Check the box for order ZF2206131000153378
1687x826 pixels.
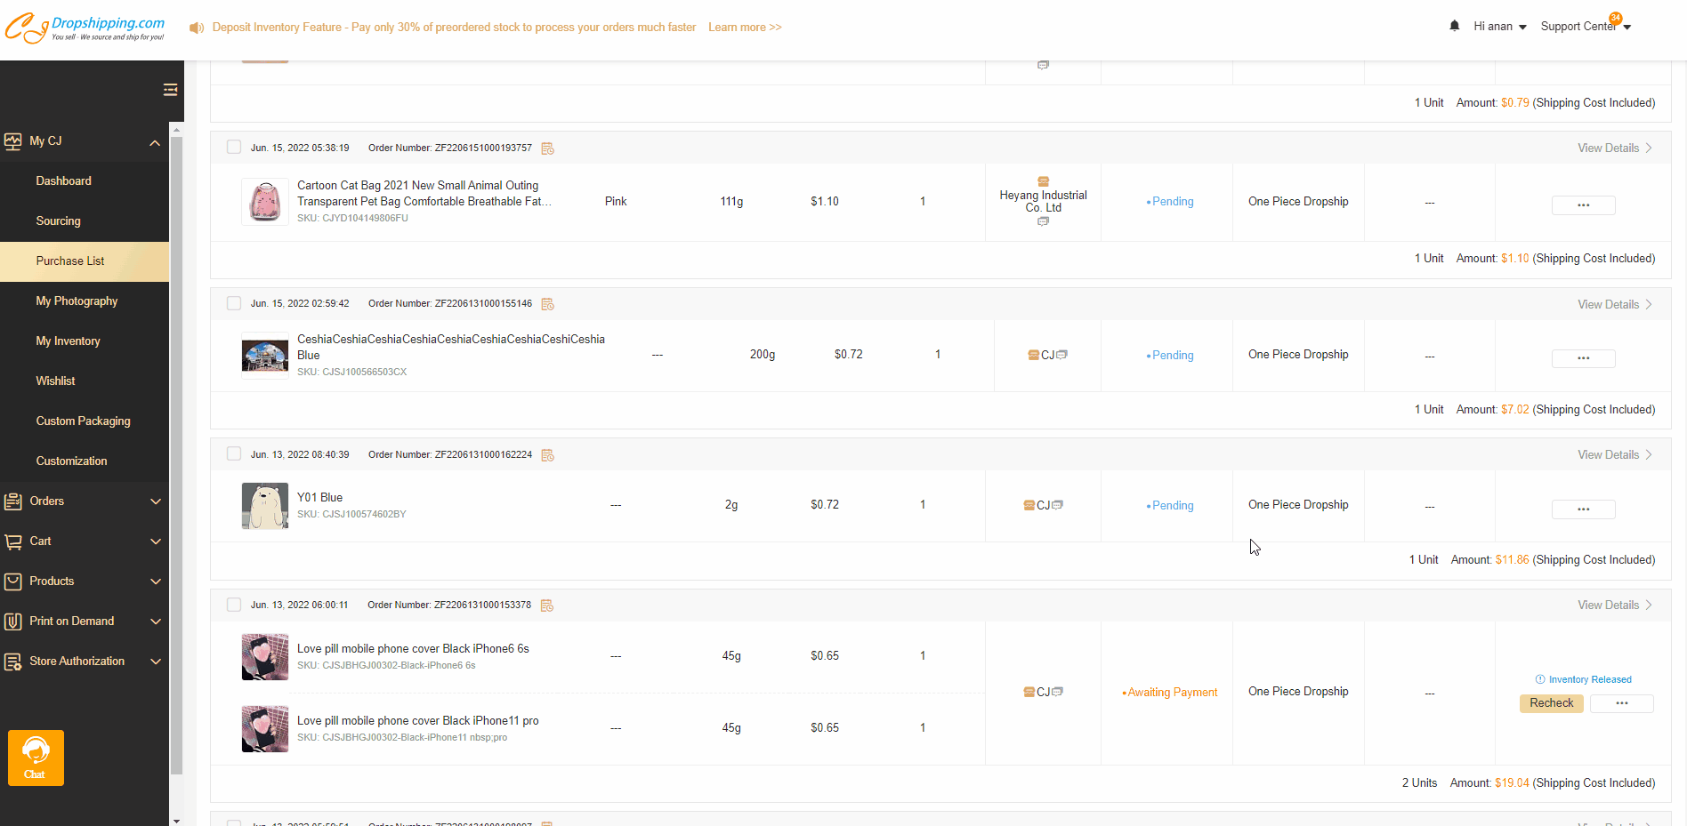click(x=234, y=605)
